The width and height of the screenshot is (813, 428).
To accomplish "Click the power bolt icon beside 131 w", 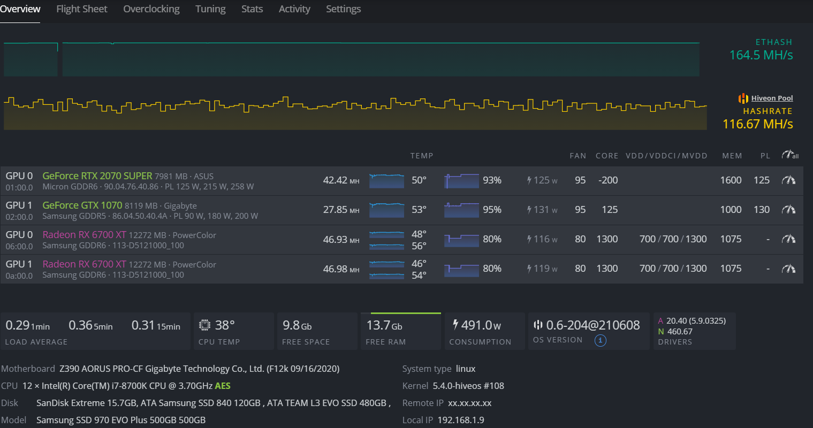I will [x=529, y=210].
